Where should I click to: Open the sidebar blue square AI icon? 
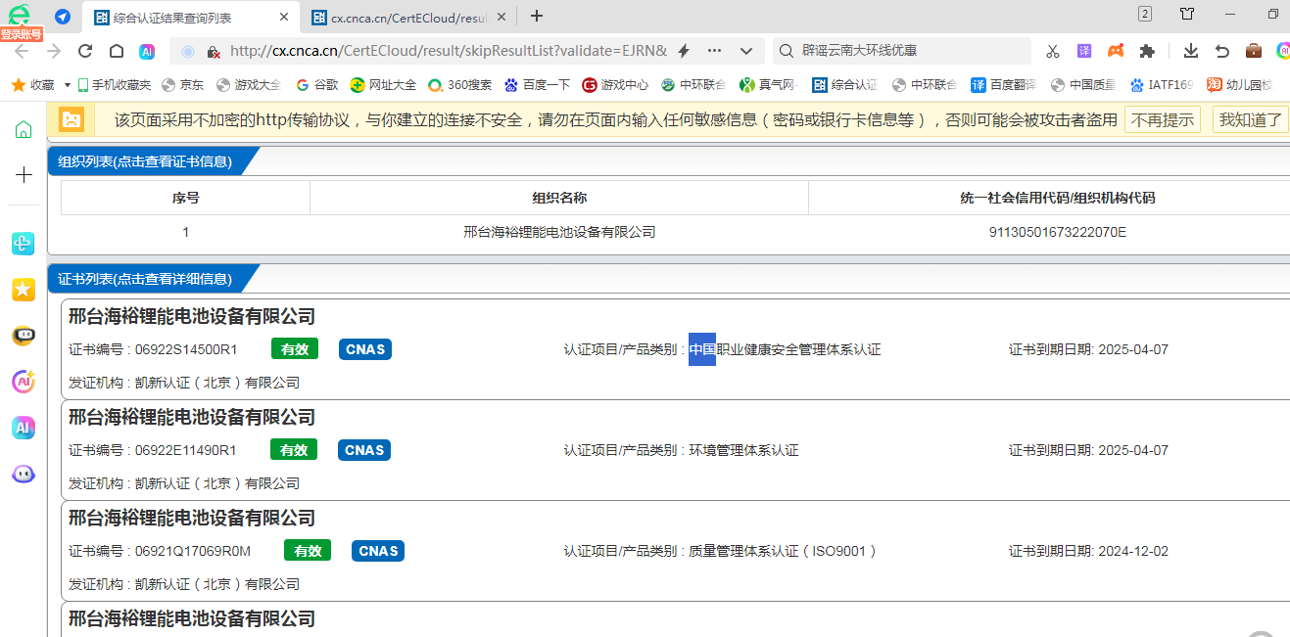[24, 428]
